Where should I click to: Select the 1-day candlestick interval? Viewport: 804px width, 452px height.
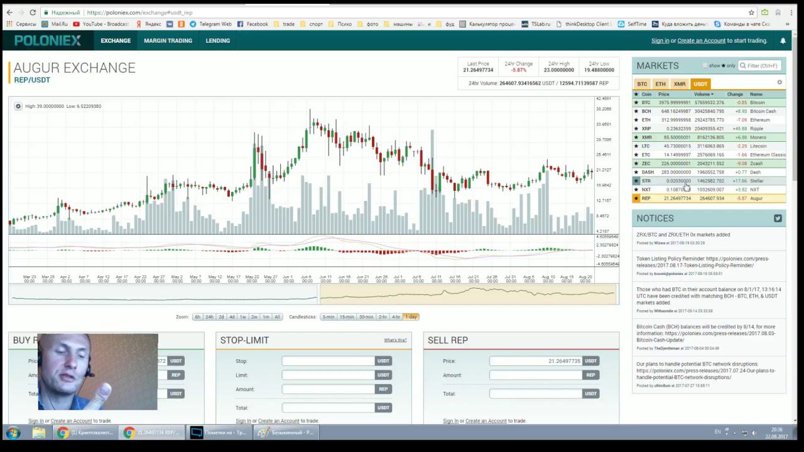411,317
